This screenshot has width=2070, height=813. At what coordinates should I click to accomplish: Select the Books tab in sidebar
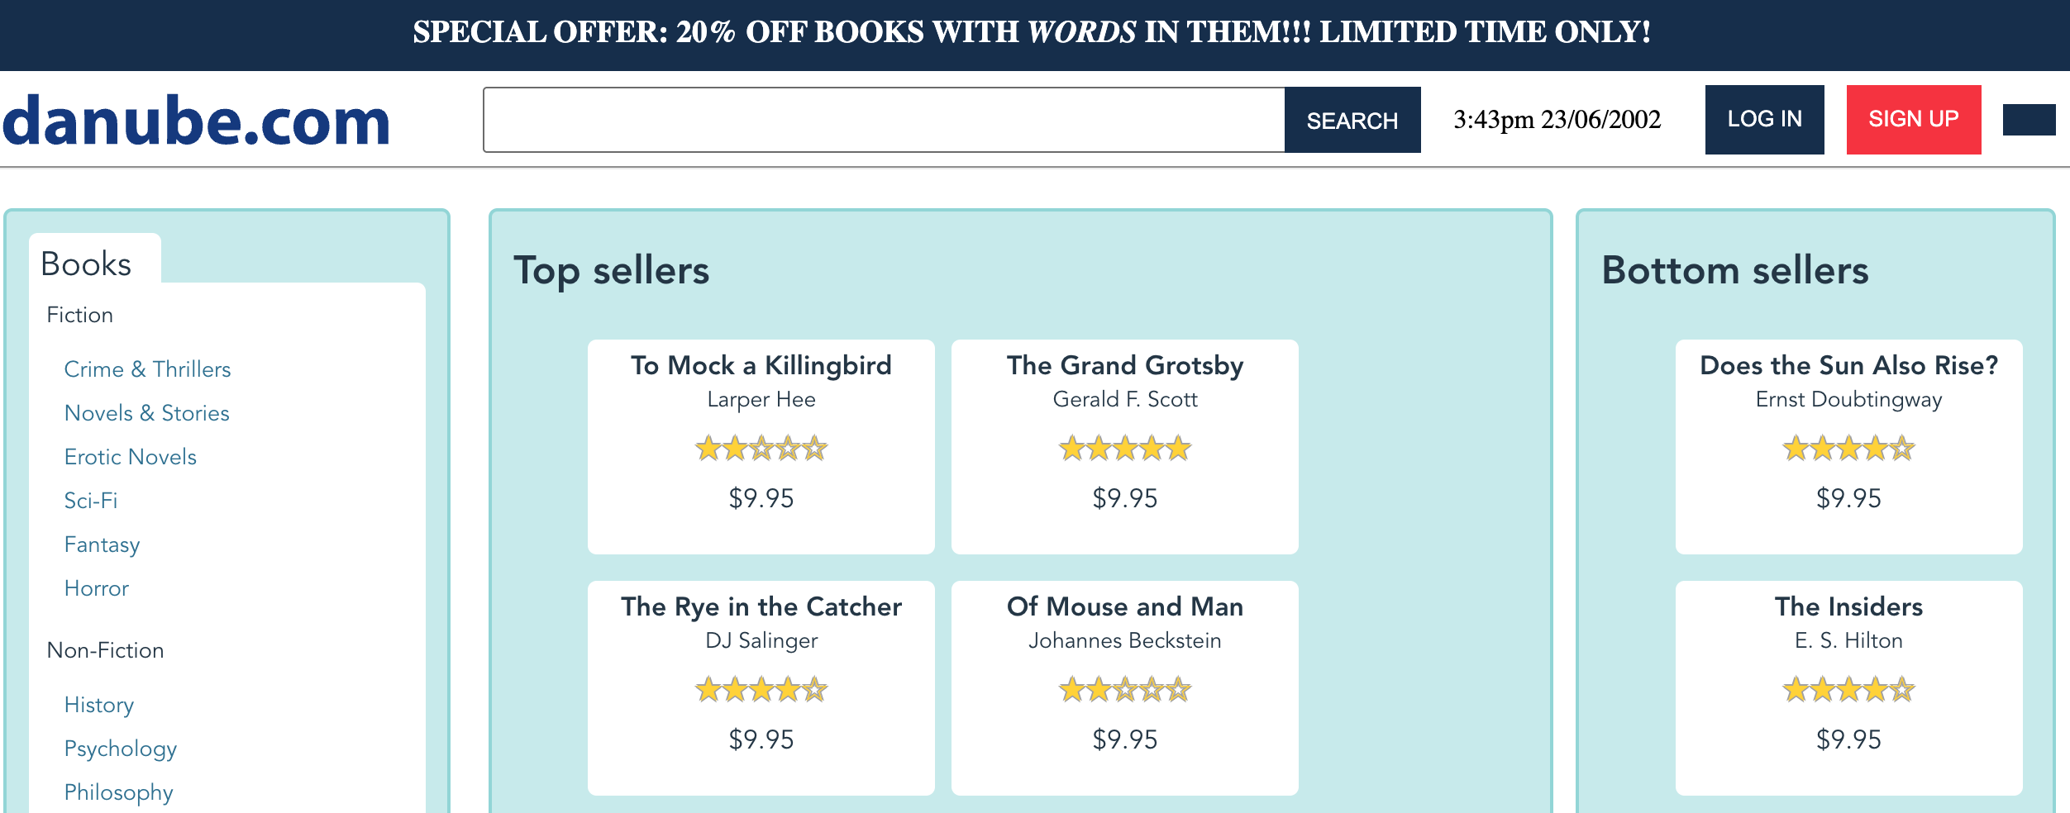tap(86, 264)
